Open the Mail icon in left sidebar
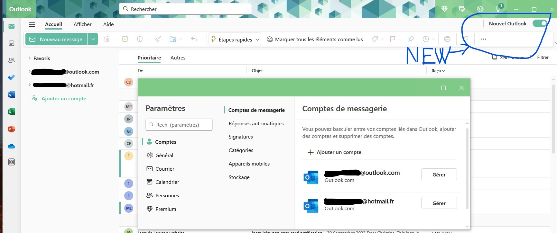 coord(12,26)
